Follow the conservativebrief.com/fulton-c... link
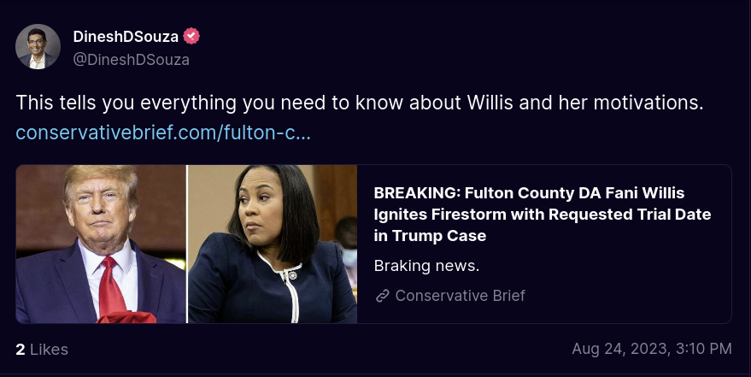Image resolution: width=751 pixels, height=377 pixels. (x=163, y=133)
